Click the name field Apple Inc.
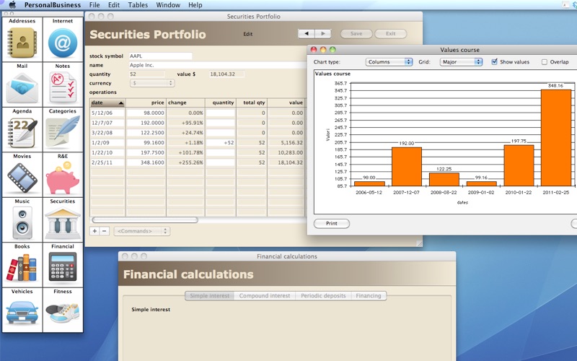Image resolution: width=577 pixels, height=361 pixels. coord(217,65)
